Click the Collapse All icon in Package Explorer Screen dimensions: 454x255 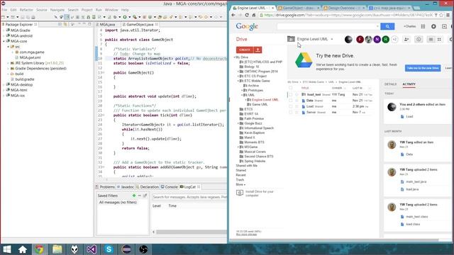click(x=60, y=25)
